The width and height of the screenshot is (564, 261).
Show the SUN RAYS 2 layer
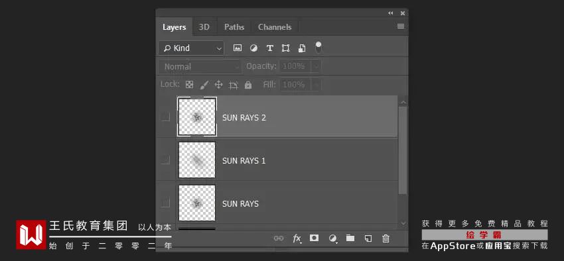coord(165,117)
